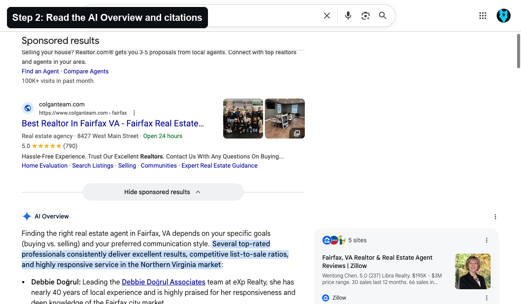This screenshot has width=521, height=304.
Task: Open the Find an Agent link
Action: coord(40,71)
